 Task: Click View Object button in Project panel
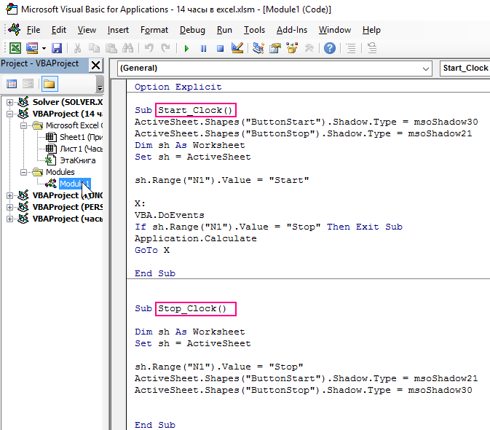(x=29, y=84)
